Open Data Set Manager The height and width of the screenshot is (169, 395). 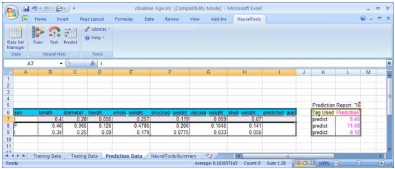click(16, 39)
